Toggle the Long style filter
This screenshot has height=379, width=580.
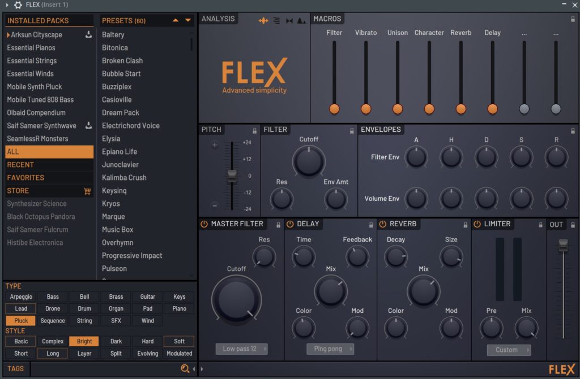pos(53,354)
